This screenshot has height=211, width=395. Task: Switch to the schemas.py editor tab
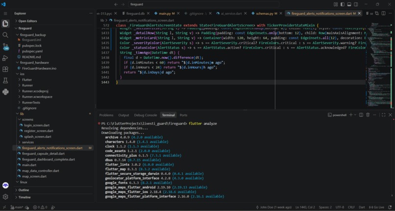pyautogui.click(x=267, y=13)
